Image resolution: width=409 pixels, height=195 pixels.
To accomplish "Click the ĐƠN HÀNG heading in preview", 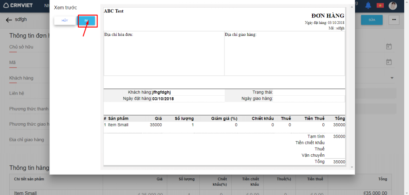I will 328,16.
